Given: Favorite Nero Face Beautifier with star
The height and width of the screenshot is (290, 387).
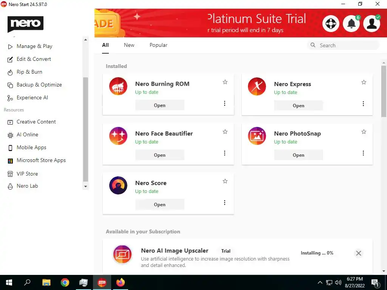Looking at the screenshot, I should (x=225, y=132).
